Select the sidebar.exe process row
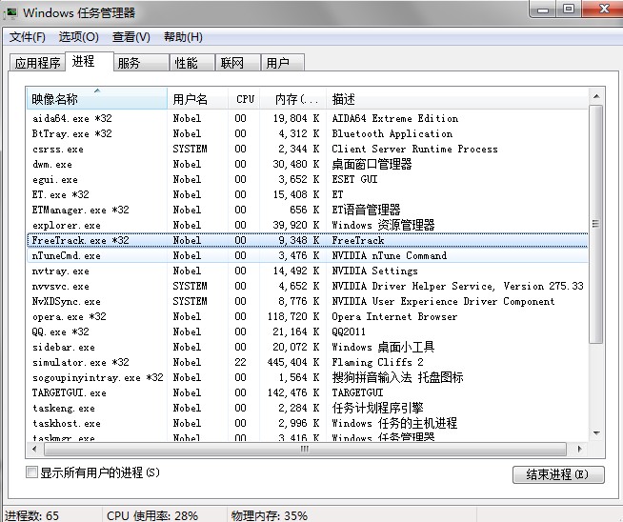 [x=308, y=347]
